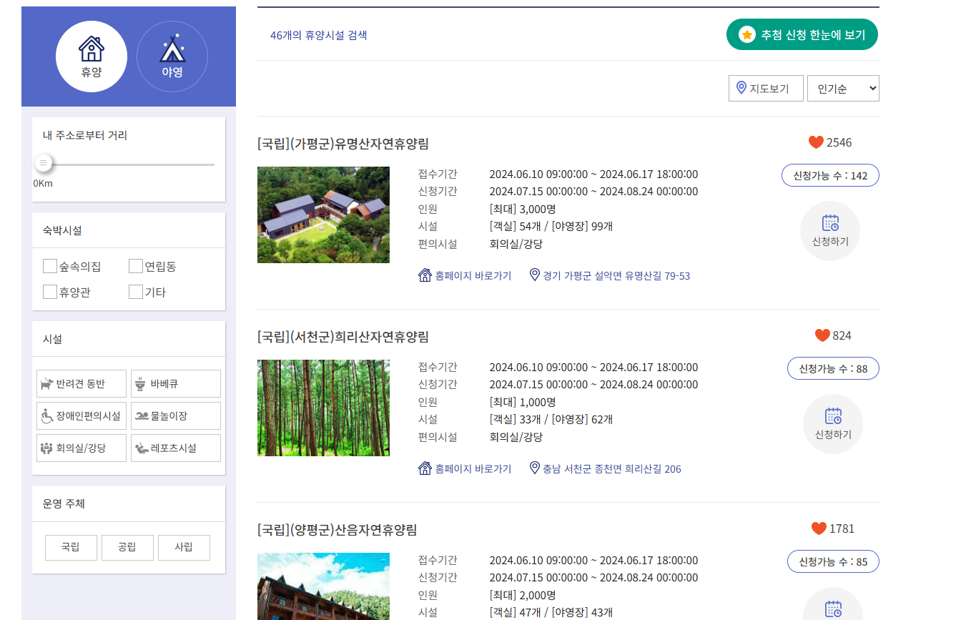Tick the 휴양관 checkbox
The image size is (971, 620).
pos(50,292)
